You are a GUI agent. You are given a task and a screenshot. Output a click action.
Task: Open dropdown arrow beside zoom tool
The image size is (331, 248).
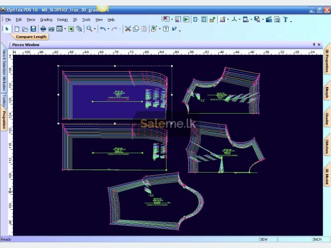(x=95, y=29)
